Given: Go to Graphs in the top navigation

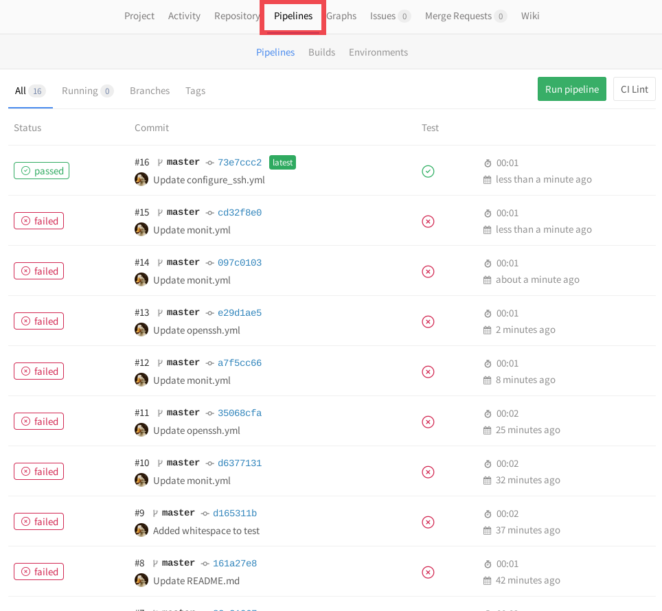Looking at the screenshot, I should (341, 15).
